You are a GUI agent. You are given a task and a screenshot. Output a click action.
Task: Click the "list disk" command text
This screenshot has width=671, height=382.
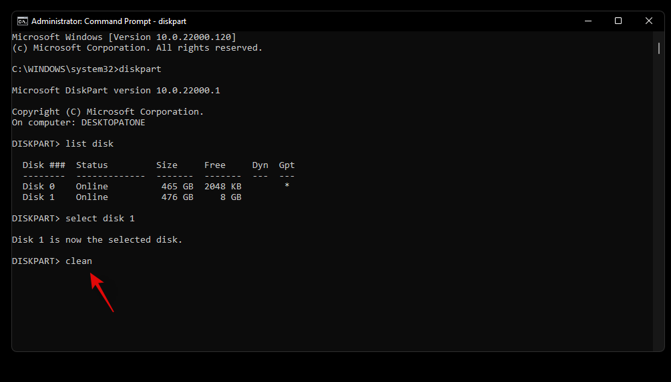click(89, 143)
